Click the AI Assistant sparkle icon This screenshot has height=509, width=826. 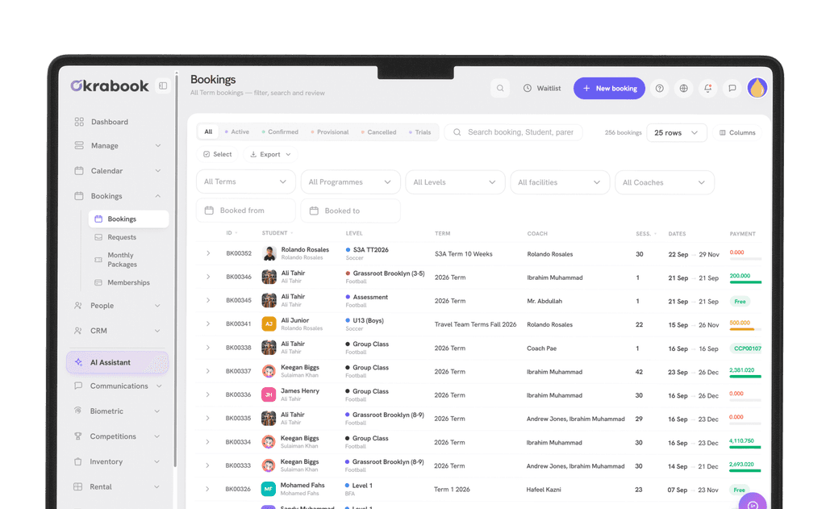click(78, 362)
